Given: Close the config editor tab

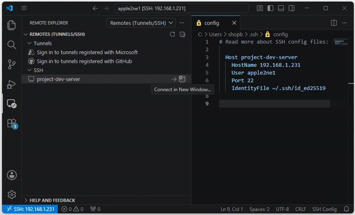Looking at the screenshot, I should pyautogui.click(x=234, y=23).
